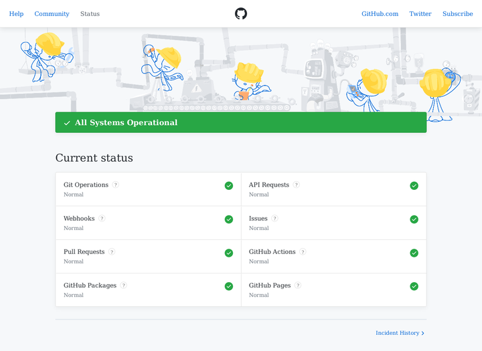This screenshot has width=482, height=351.
Task: Show Webhooks help tooltip icon
Action: 102,219
